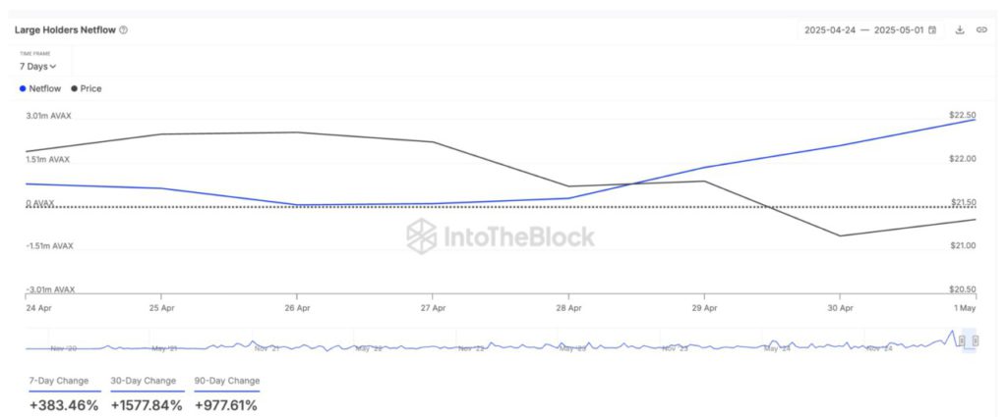This screenshot has height=417, width=1007.
Task: Click the left handle of the range navigator
Action: 961,341
